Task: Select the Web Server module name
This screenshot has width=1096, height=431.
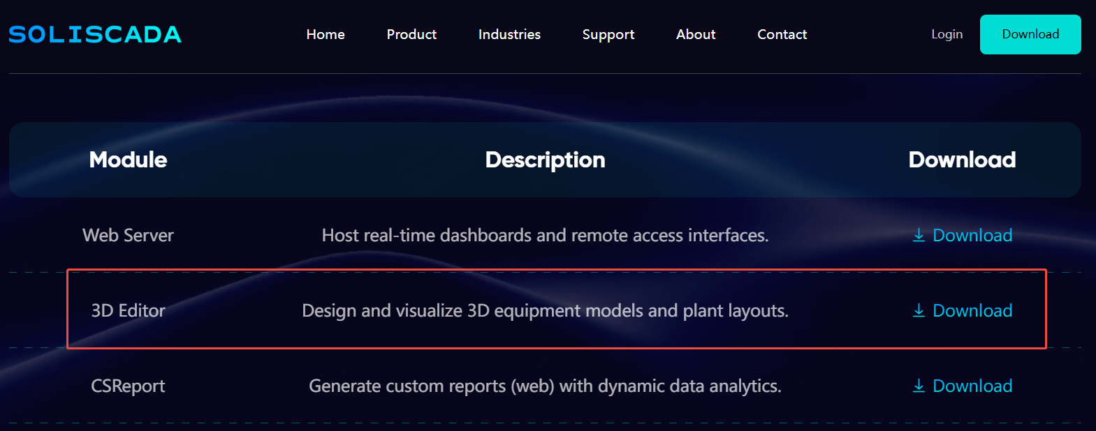Action: click(128, 235)
